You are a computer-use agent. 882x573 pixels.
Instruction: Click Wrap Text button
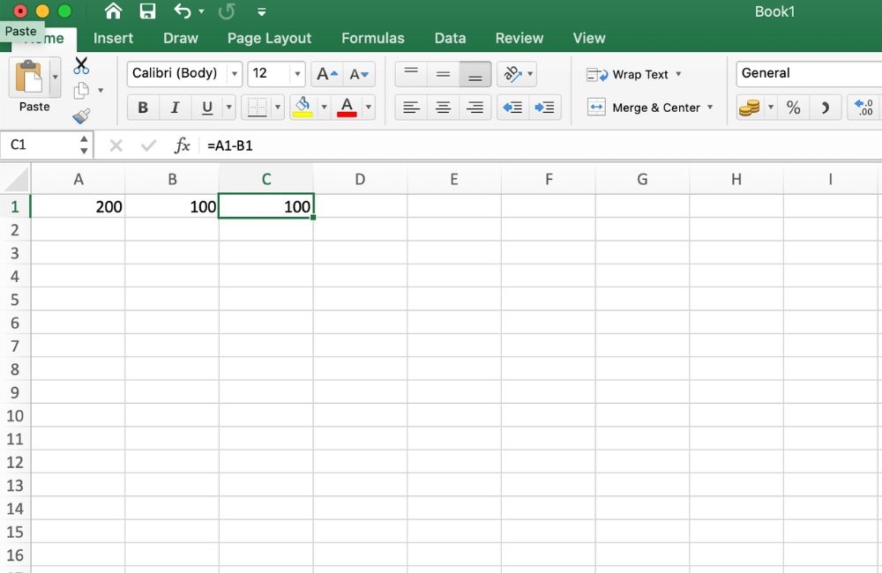click(627, 75)
